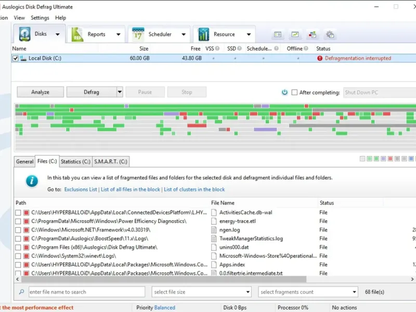Click the Resource chart icon
Screen dimensions: 416x312
203,34
